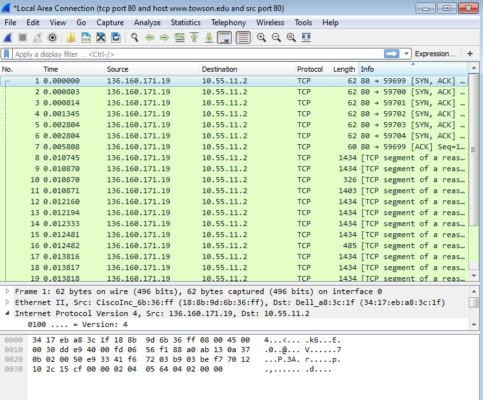This screenshot has width=483, height=400.
Task: Jump to the last packet
Action: point(209,38)
